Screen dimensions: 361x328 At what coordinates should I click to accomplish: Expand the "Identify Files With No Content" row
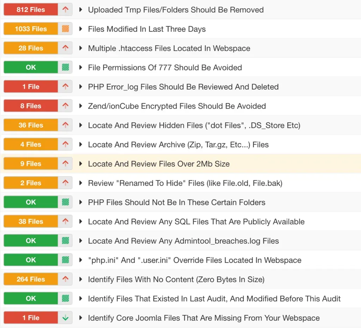coord(81,279)
